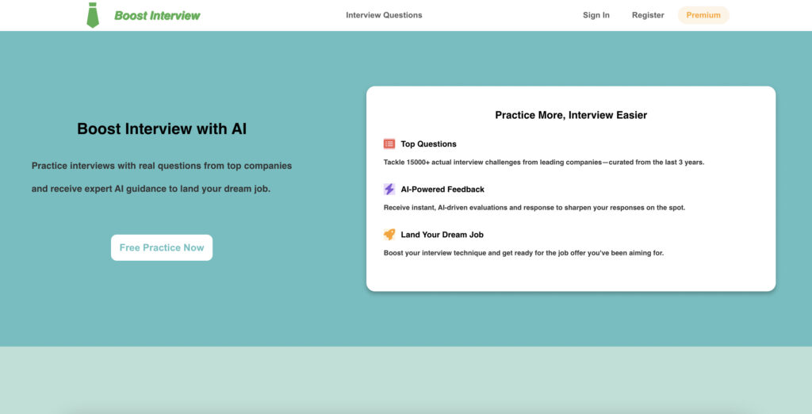Open the Boost Interview home link
This screenshot has height=414, width=812.
coord(157,16)
